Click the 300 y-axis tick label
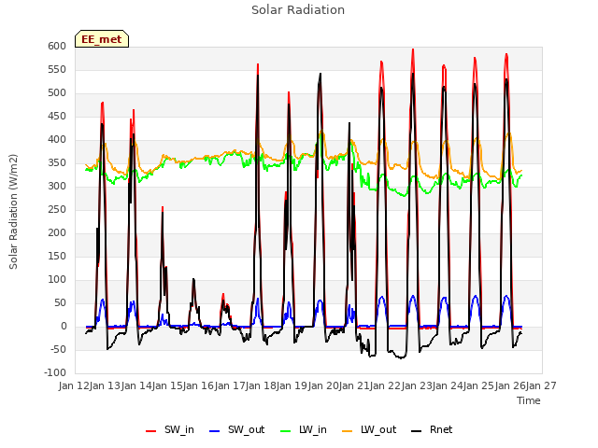 coord(57,187)
